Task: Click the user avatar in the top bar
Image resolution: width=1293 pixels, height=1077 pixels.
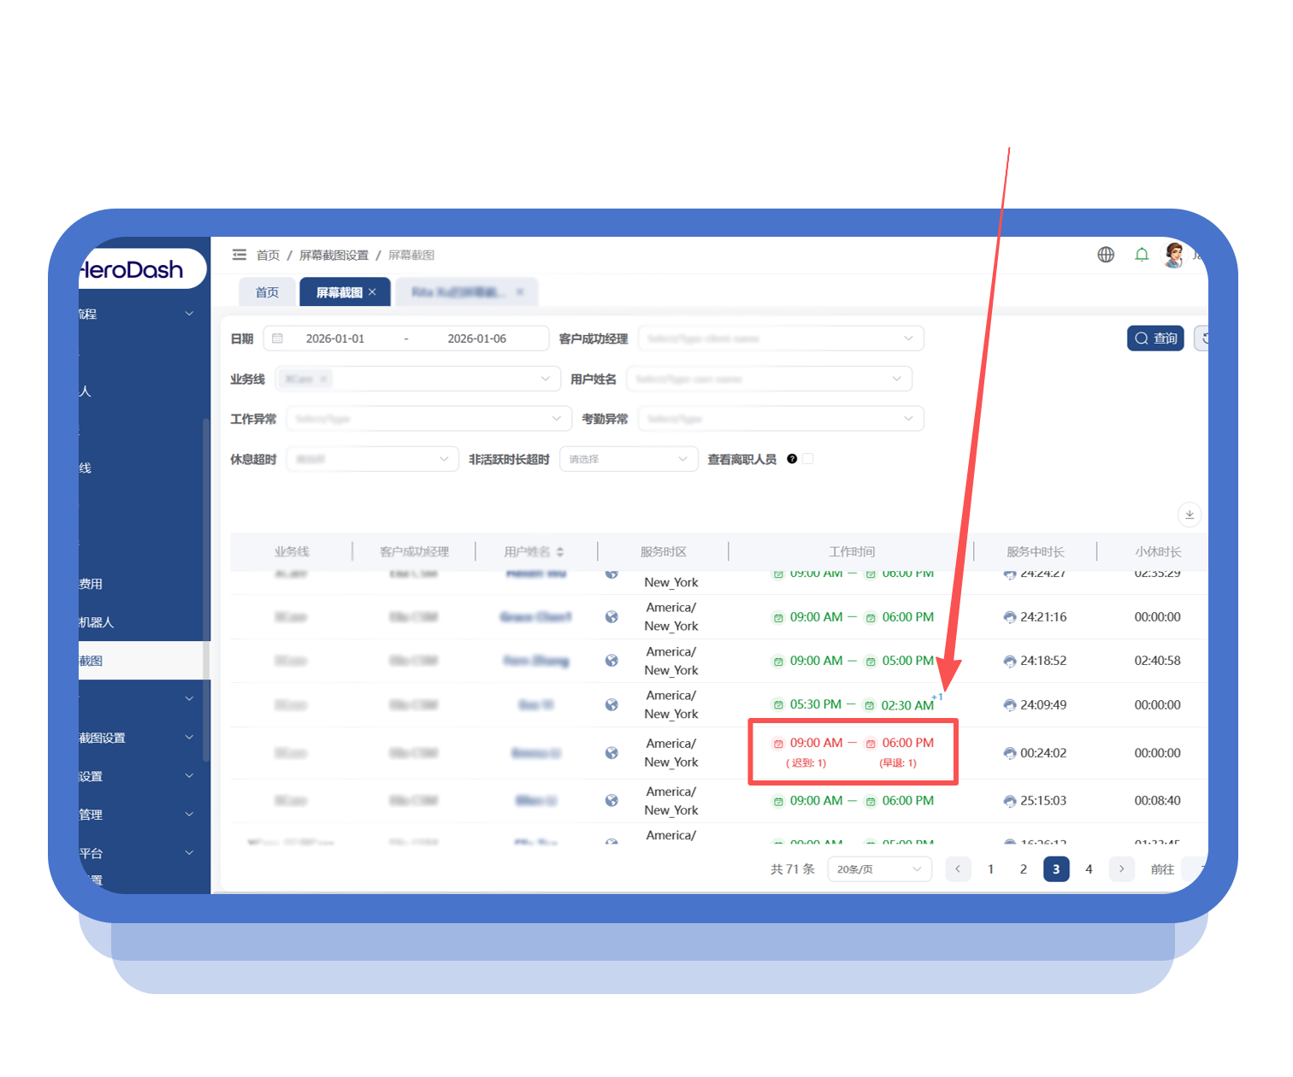Action: click(x=1173, y=256)
